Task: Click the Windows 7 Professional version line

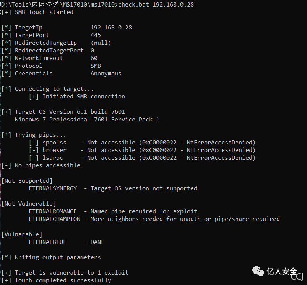Action: click(87, 120)
